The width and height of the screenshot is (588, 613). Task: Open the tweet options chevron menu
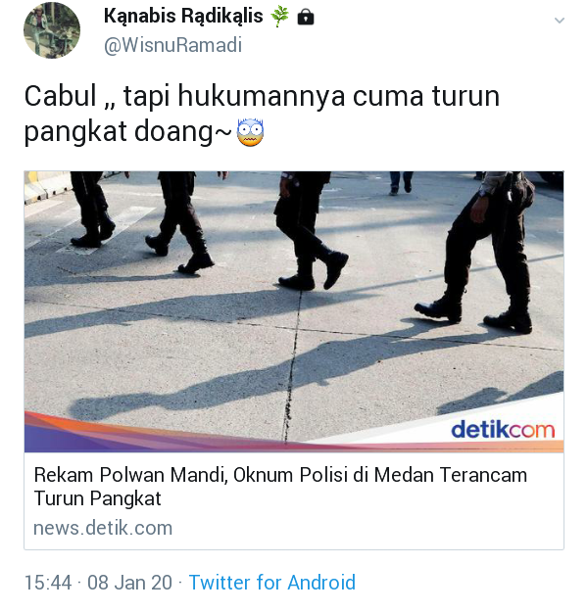[x=560, y=21]
